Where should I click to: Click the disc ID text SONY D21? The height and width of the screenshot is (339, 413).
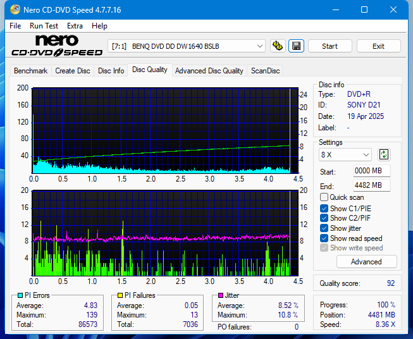coord(364,105)
